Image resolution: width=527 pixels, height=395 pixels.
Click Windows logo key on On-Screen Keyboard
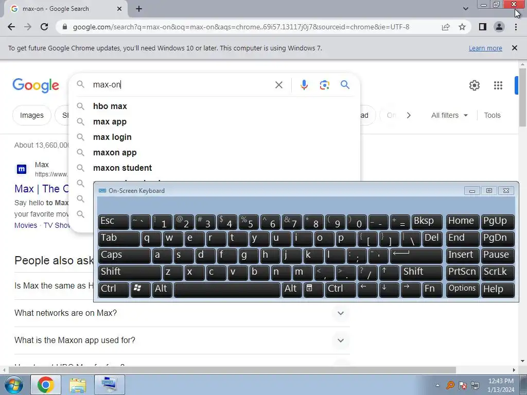click(x=140, y=290)
